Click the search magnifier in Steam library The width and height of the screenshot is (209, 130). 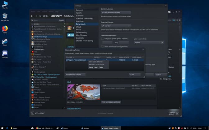pos(32,20)
